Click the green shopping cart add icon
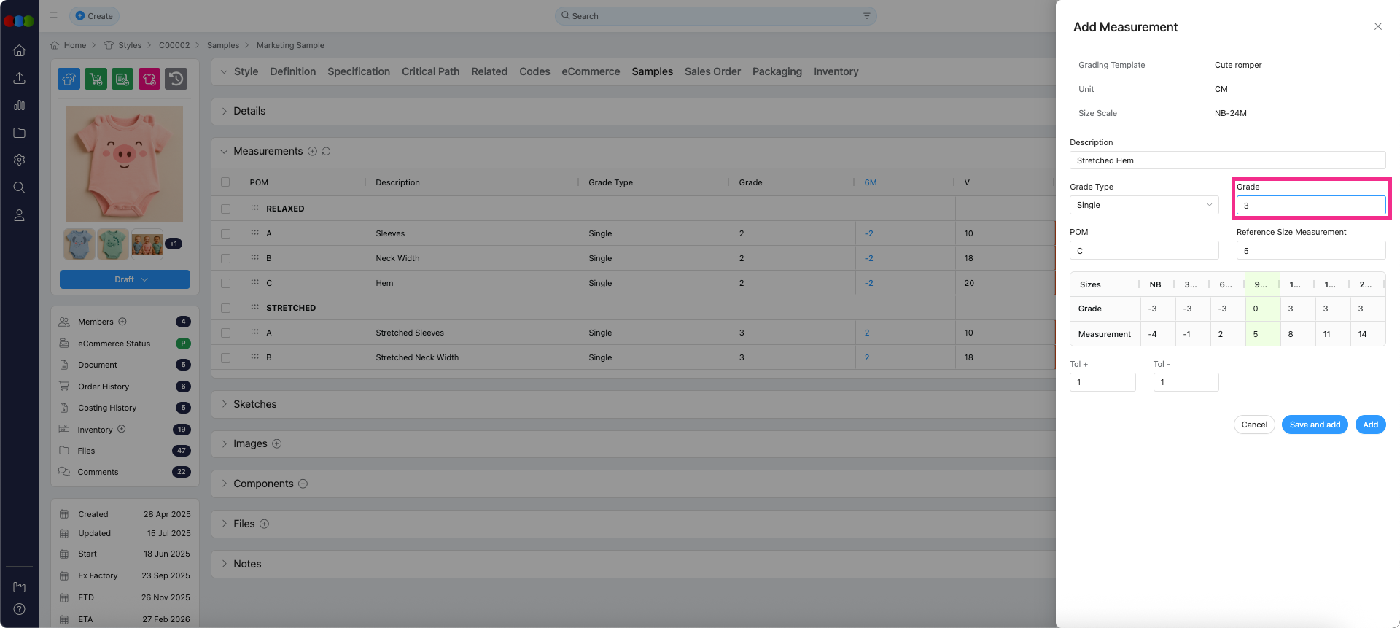The height and width of the screenshot is (628, 1400). point(96,79)
